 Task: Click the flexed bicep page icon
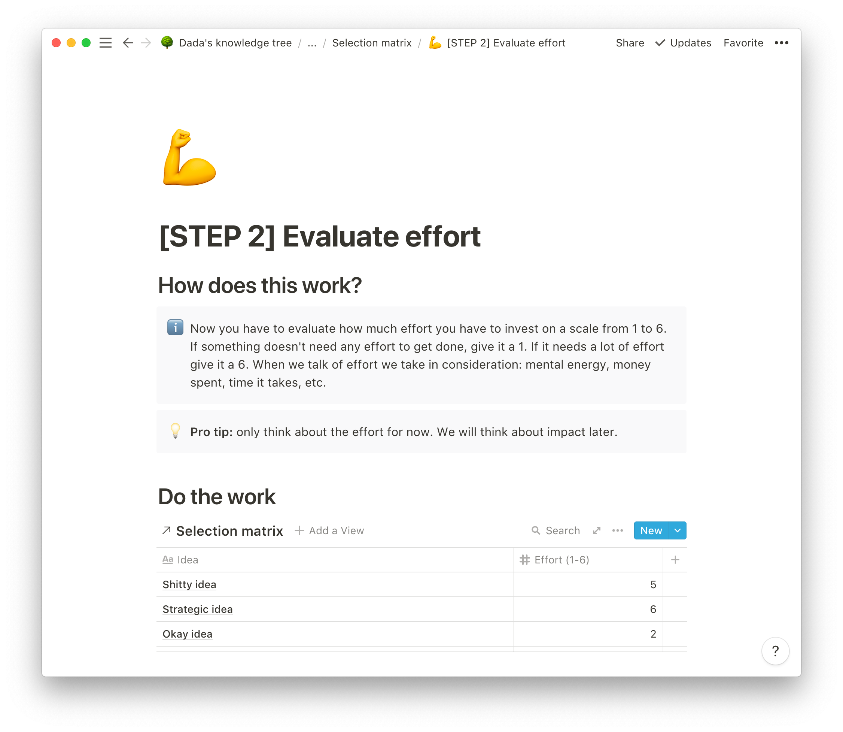point(189,158)
